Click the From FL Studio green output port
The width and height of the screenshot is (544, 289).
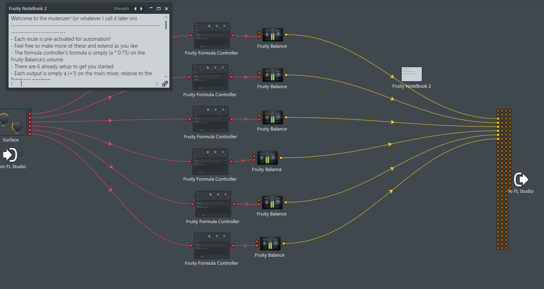(x=21, y=154)
